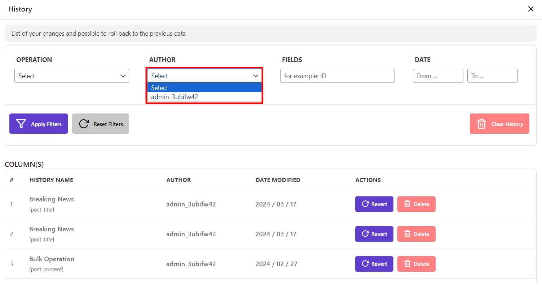Collapse the Author dropdown via its chevron

click(x=256, y=76)
